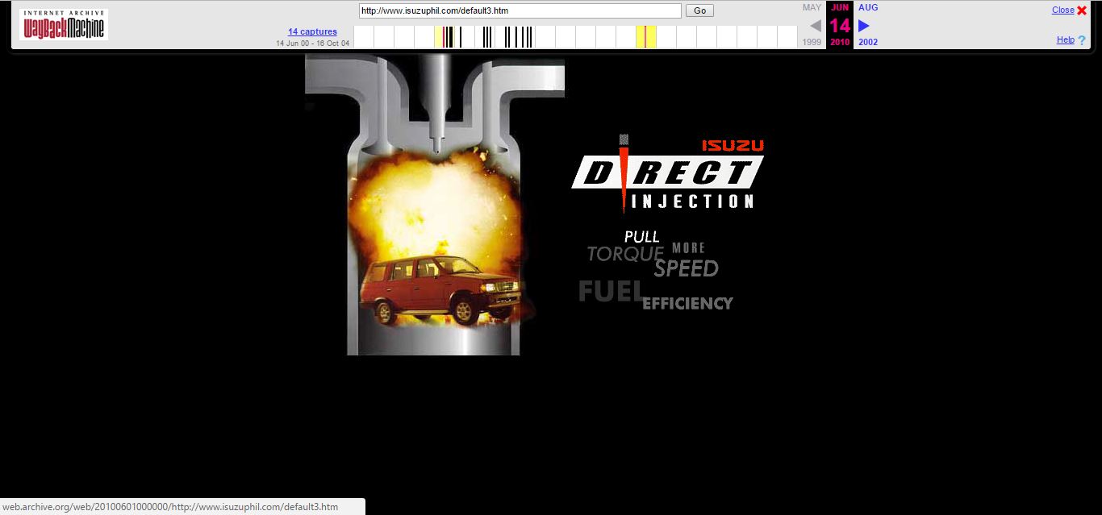The width and height of the screenshot is (1102, 515).
Task: Select AUG month link
Action: click(868, 7)
